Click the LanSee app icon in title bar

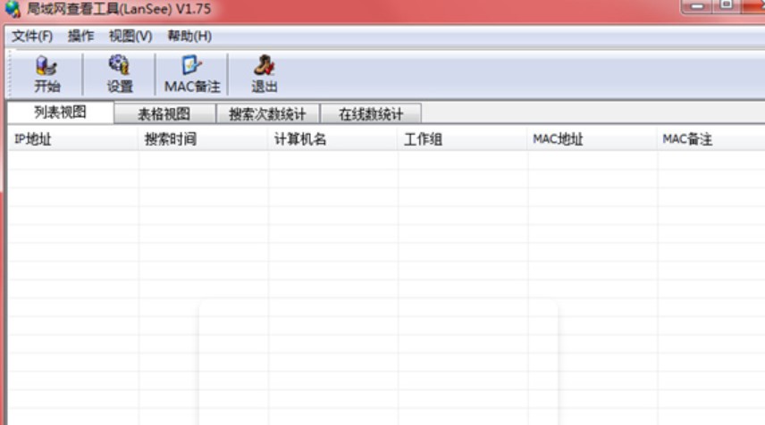13,8
